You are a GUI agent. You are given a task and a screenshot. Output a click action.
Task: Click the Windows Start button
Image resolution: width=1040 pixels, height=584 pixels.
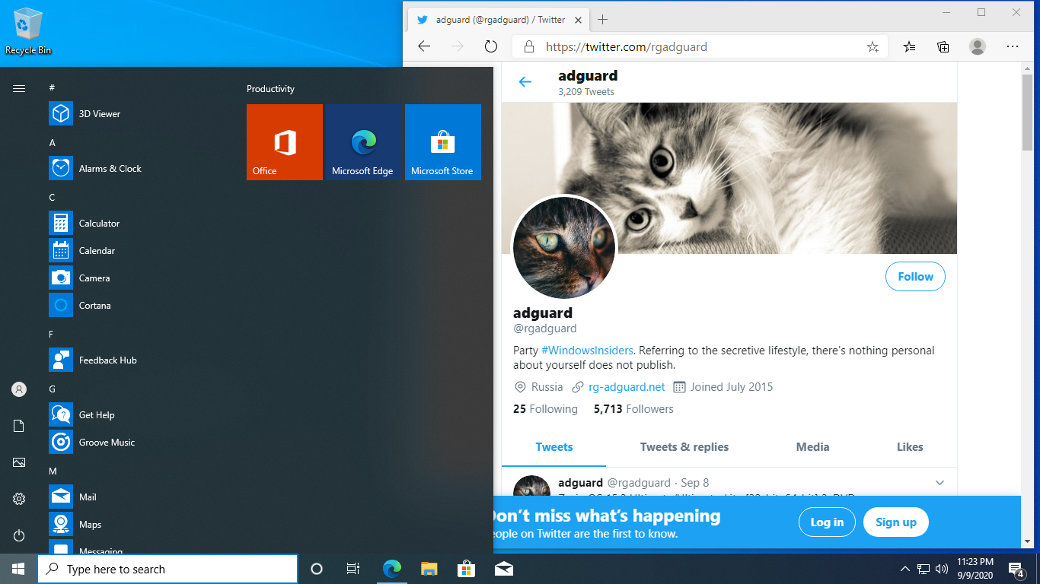pyautogui.click(x=18, y=569)
